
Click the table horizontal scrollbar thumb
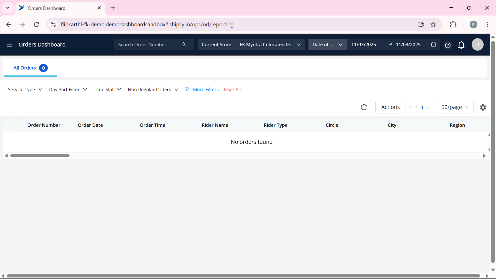pos(40,156)
